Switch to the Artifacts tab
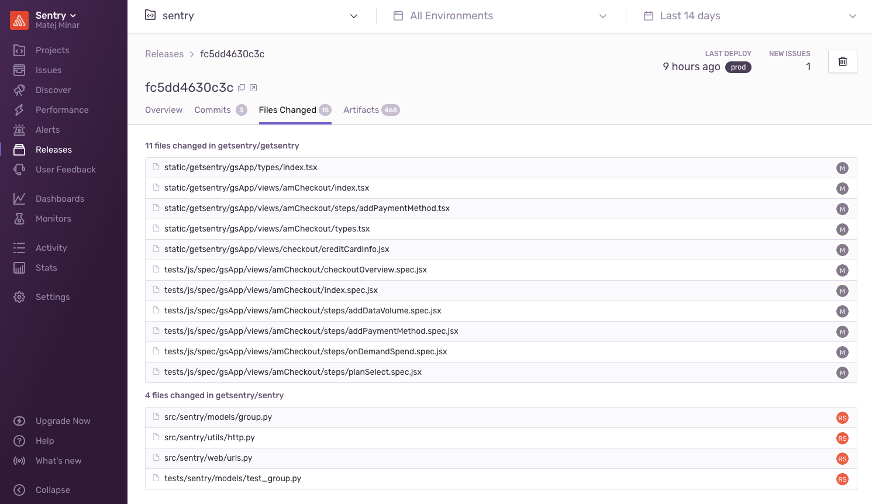This screenshot has width=872, height=504. point(371,110)
